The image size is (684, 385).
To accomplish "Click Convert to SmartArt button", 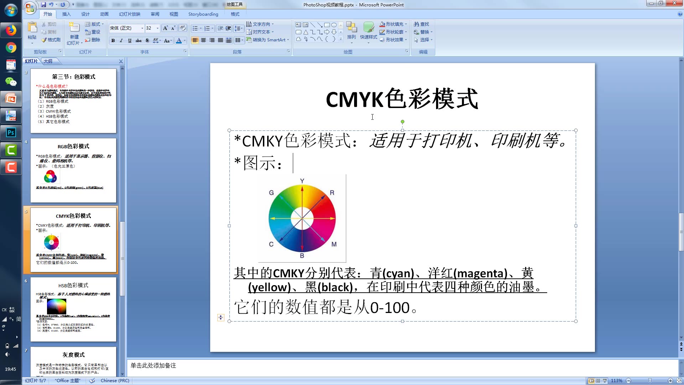I will [x=268, y=40].
